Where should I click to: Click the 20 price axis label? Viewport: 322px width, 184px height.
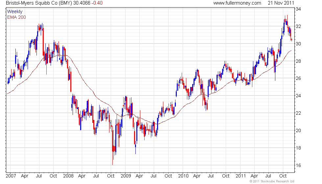coord(298,131)
